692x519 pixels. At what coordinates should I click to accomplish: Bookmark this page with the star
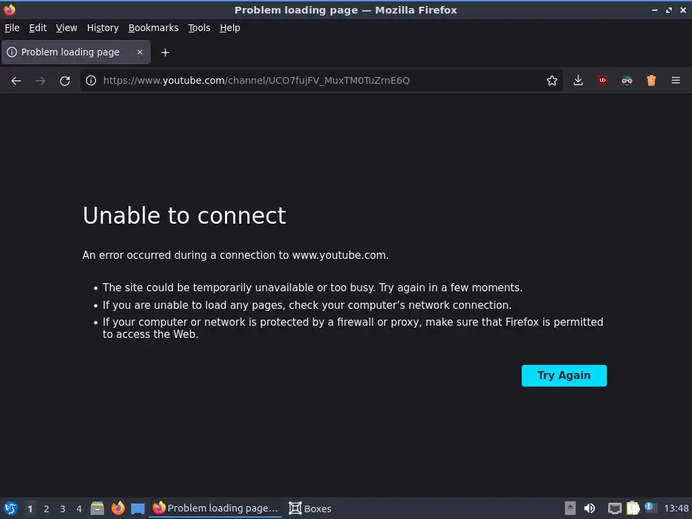551,80
